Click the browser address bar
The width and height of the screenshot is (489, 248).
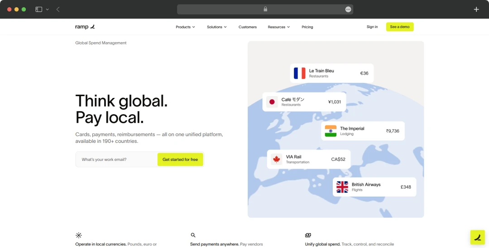click(x=265, y=10)
